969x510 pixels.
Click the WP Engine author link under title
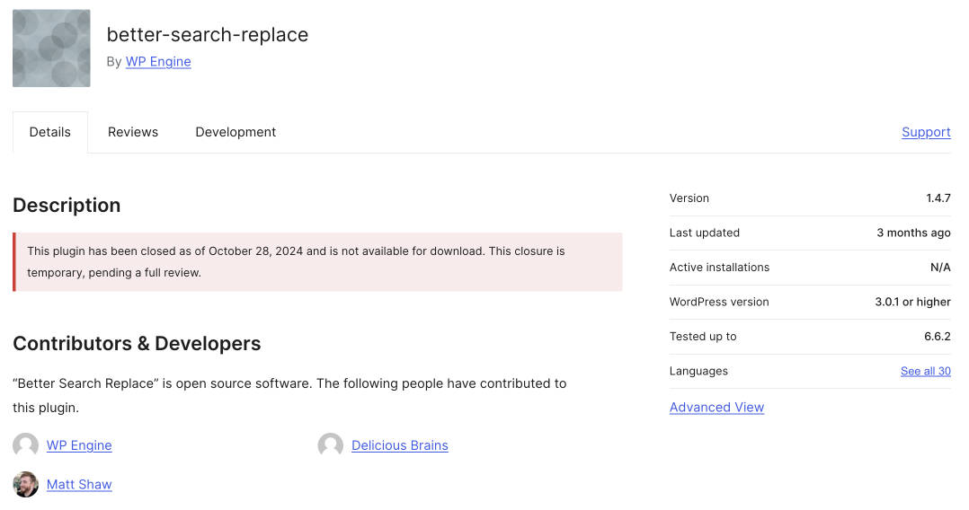click(158, 62)
